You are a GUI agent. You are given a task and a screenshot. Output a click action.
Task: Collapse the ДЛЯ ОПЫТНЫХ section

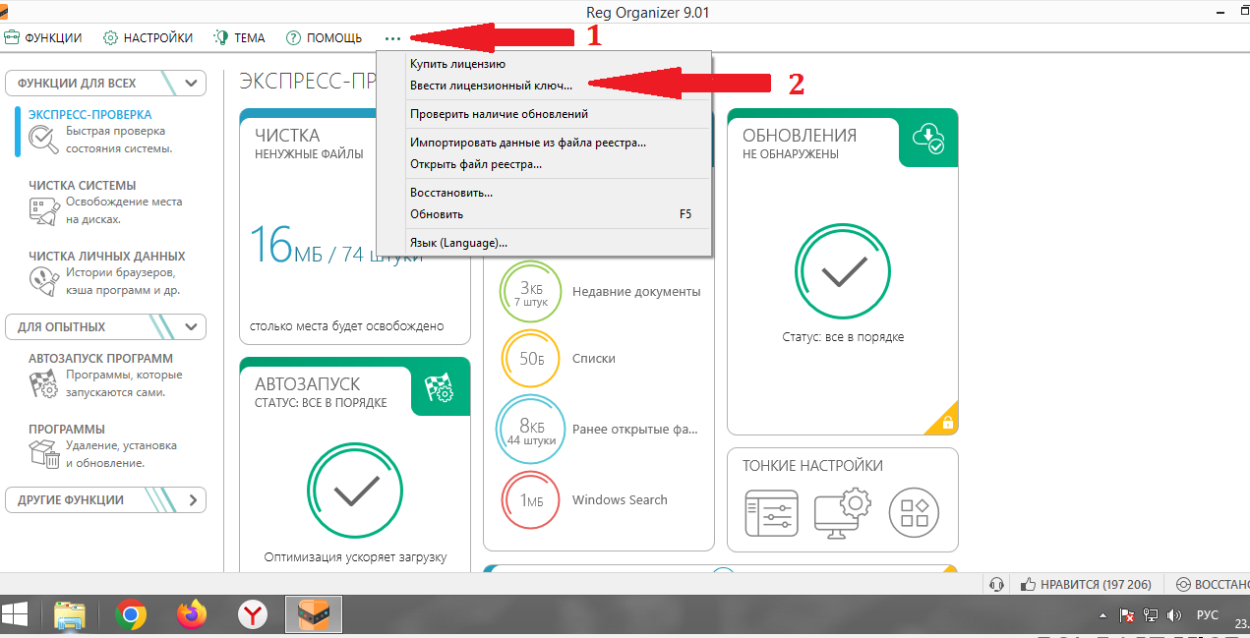click(106, 326)
